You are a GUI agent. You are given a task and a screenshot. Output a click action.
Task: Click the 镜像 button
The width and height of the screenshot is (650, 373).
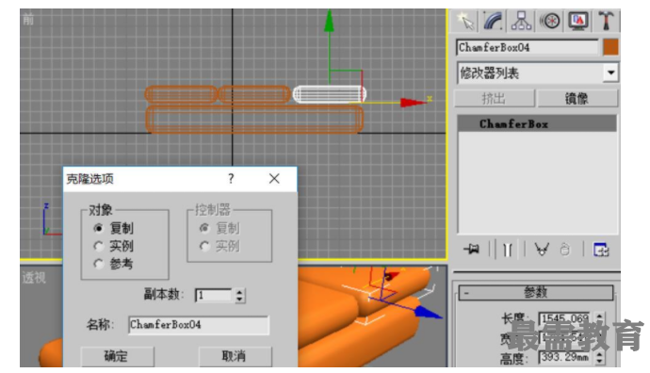coord(577,99)
